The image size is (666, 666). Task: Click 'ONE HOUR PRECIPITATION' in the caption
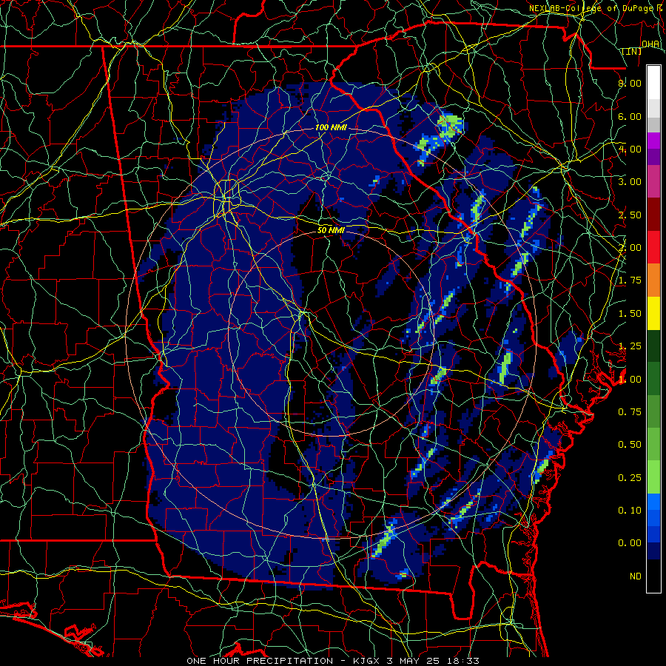[x=260, y=661]
